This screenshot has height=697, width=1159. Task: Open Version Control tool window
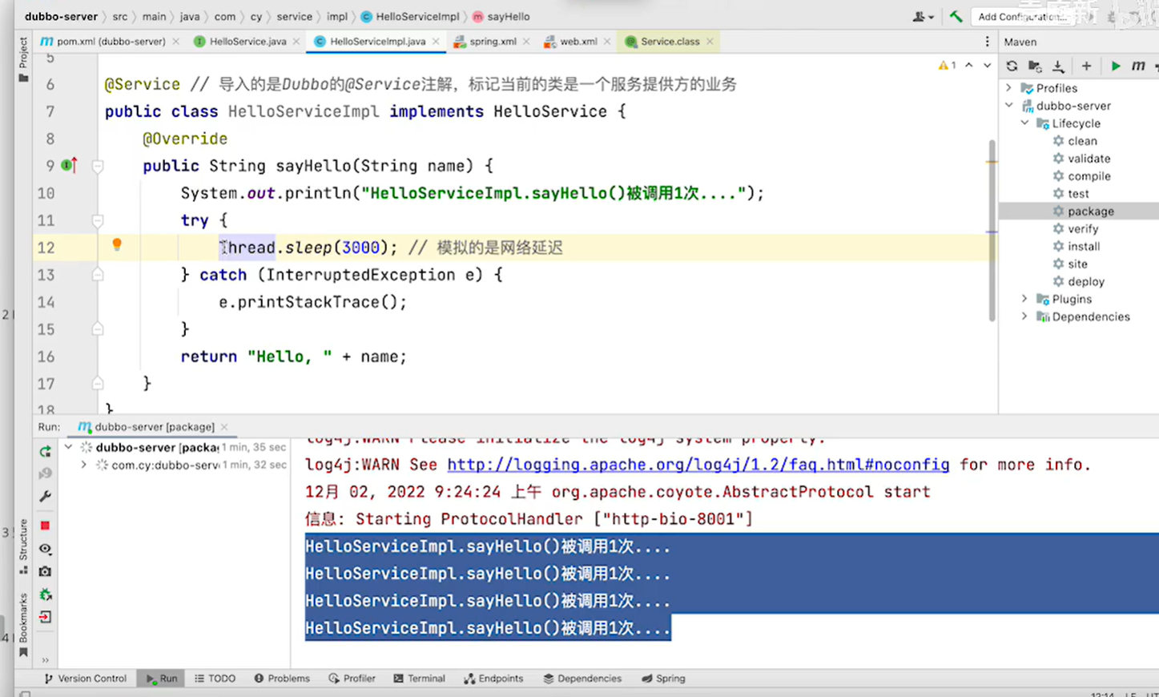pos(85,679)
